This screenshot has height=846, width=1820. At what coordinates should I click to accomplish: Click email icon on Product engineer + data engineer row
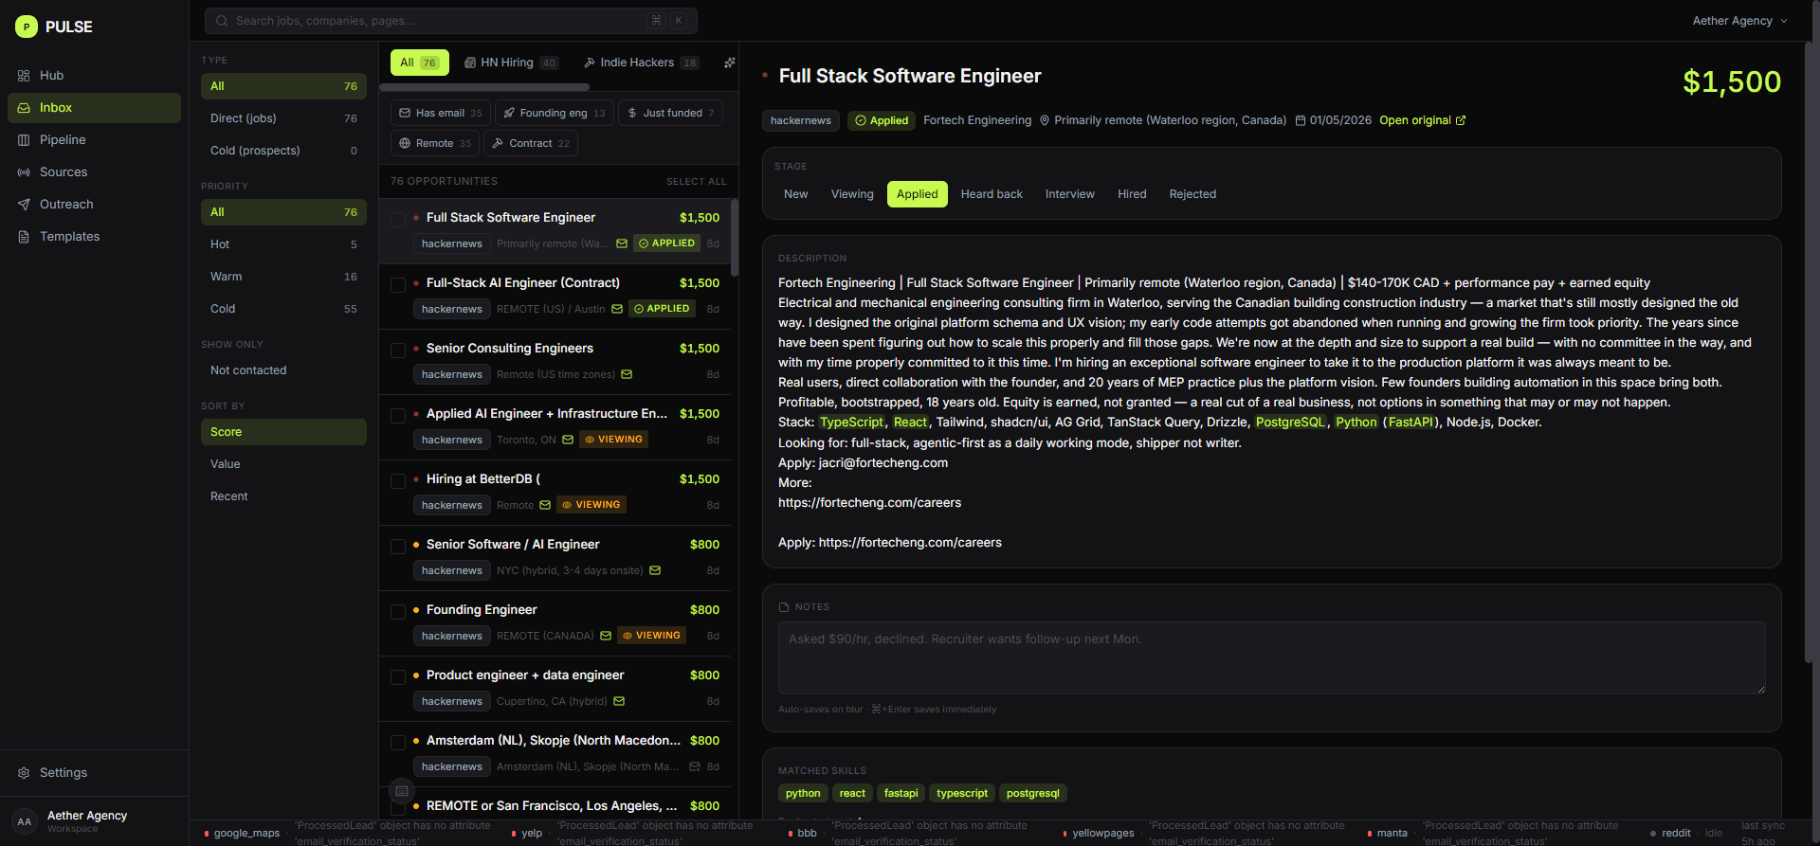pyautogui.click(x=619, y=701)
